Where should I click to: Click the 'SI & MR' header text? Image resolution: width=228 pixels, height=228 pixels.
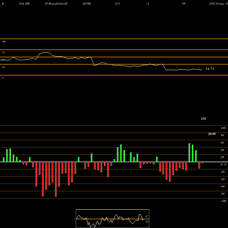point(24,4)
